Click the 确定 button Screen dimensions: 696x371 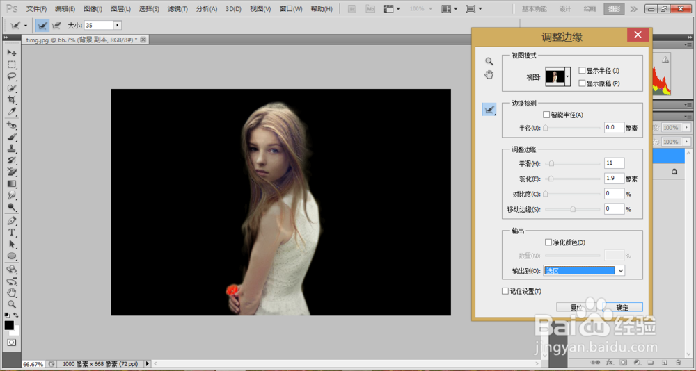622,307
